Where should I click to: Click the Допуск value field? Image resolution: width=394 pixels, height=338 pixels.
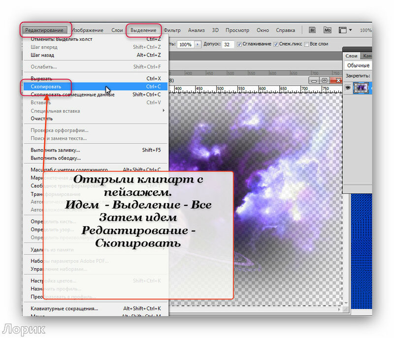228,44
